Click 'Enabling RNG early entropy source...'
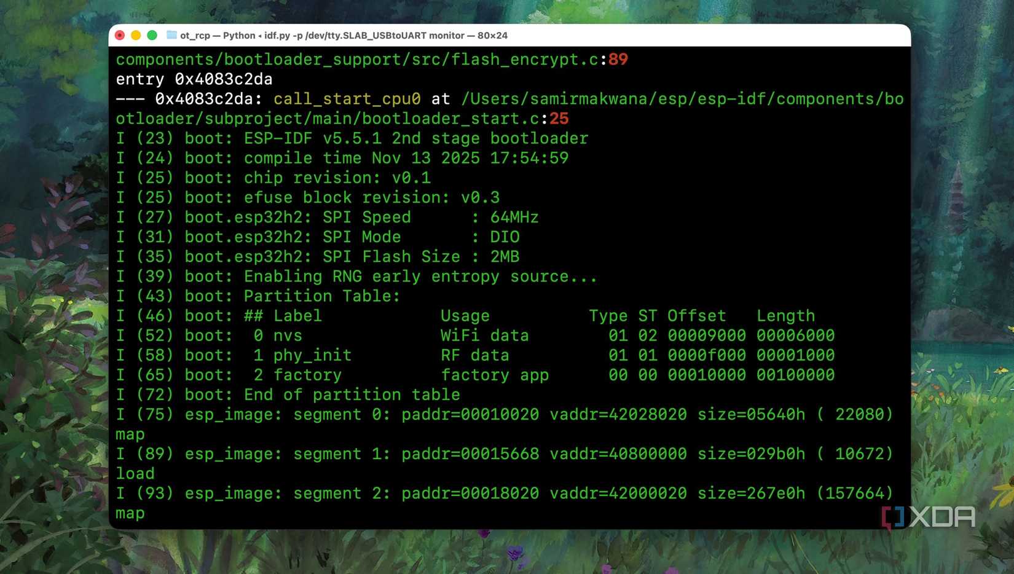The width and height of the screenshot is (1014, 574). (x=421, y=277)
